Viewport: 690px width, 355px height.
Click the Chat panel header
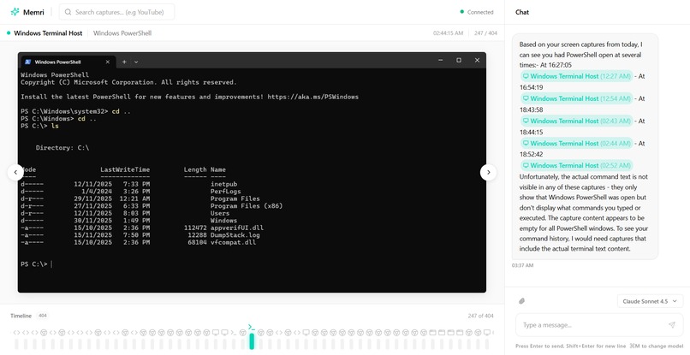[522, 12]
